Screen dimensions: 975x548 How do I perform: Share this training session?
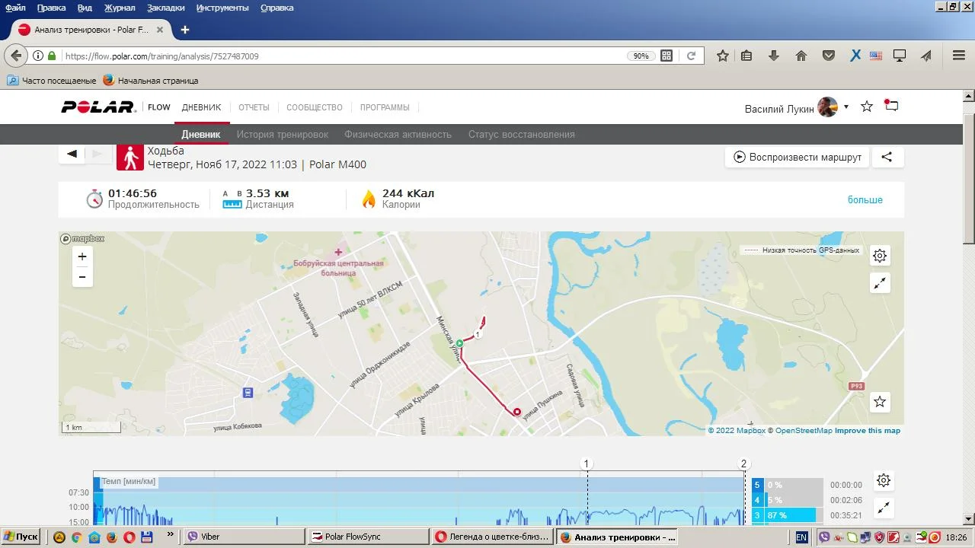(887, 157)
